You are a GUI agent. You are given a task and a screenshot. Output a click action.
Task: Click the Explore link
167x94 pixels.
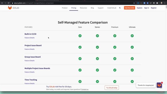(x=140, y=8)
